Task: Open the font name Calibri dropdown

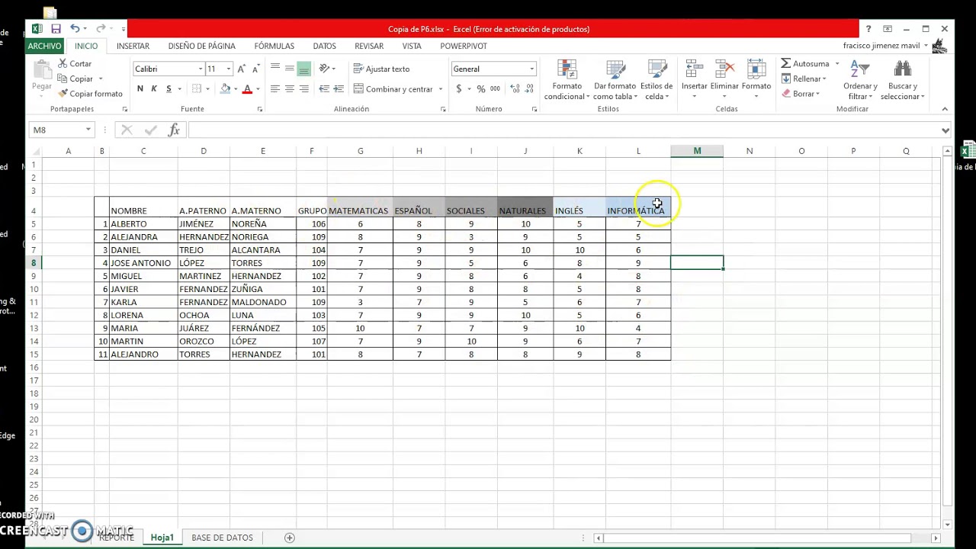Action: pyautogui.click(x=201, y=69)
